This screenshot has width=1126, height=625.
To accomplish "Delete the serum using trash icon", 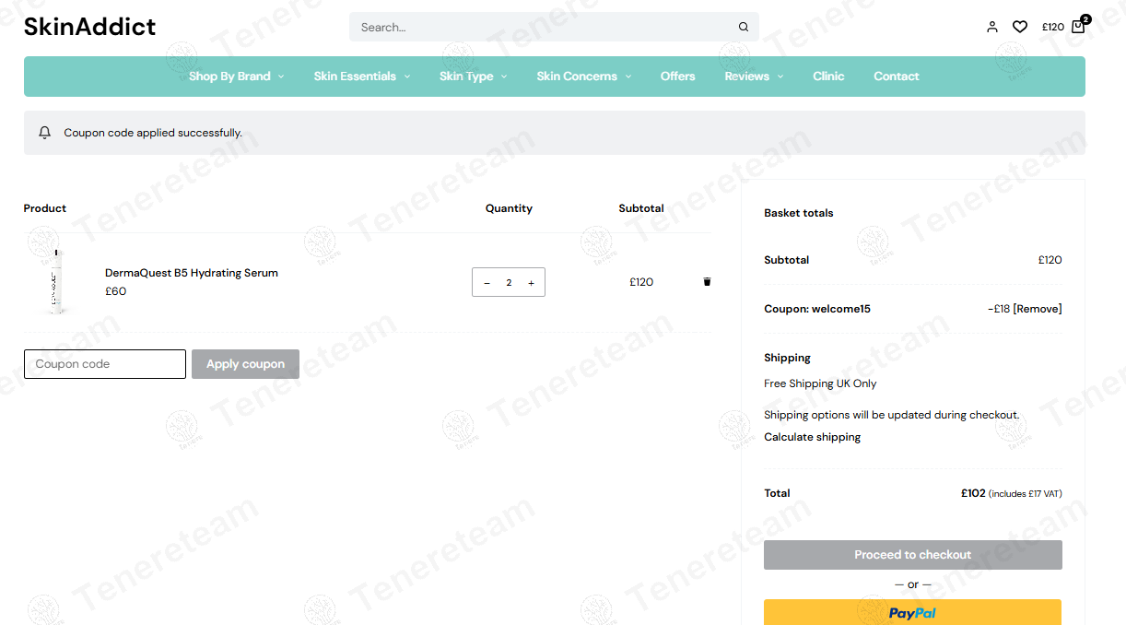I will click(x=707, y=281).
